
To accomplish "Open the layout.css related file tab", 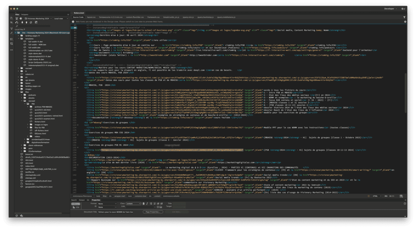I will click(x=92, y=17).
